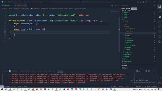Unfold the collapsed findOne function
Image resolution: width=162 pixels, height=91 pixels.
(8, 24)
